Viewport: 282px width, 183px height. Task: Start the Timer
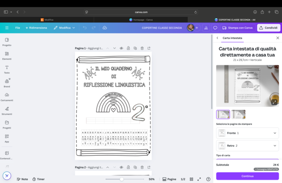tap(39, 179)
